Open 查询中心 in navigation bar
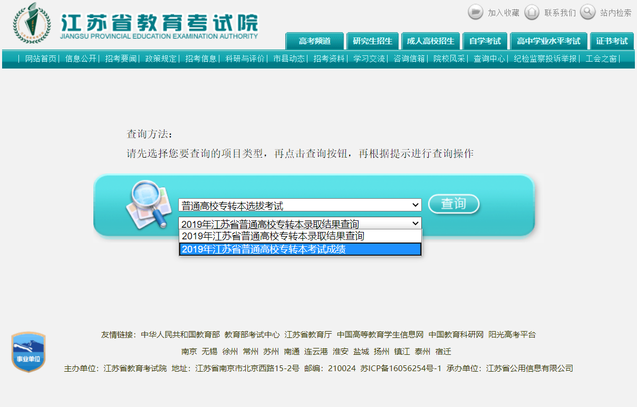This screenshot has width=637, height=407. pyautogui.click(x=489, y=59)
